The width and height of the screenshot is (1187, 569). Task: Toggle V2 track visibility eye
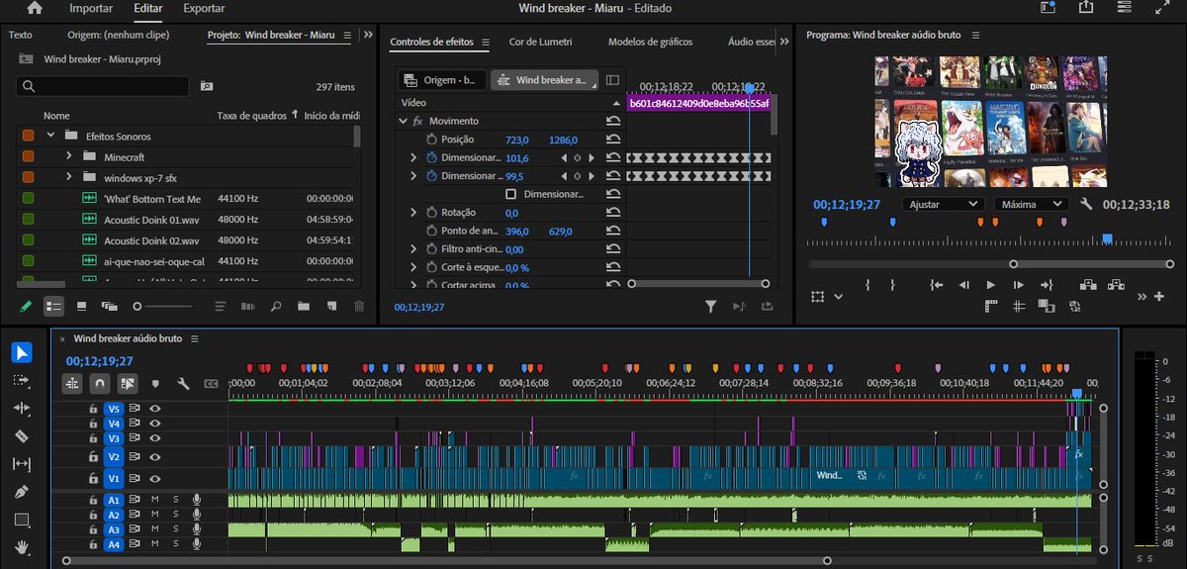[x=155, y=456]
